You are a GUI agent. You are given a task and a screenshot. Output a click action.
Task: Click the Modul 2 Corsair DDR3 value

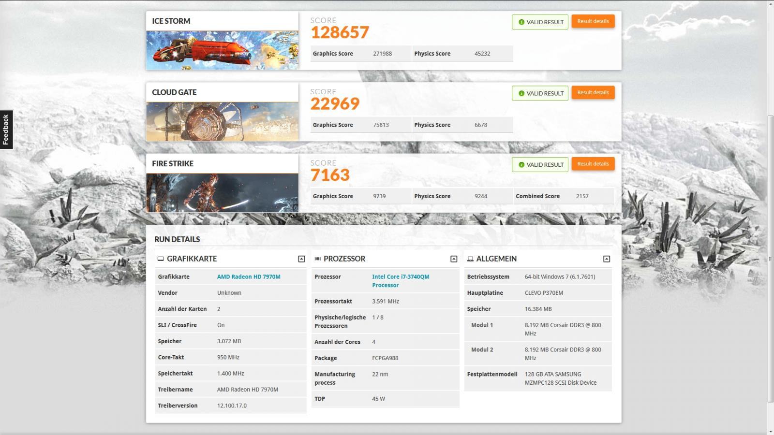pos(563,354)
